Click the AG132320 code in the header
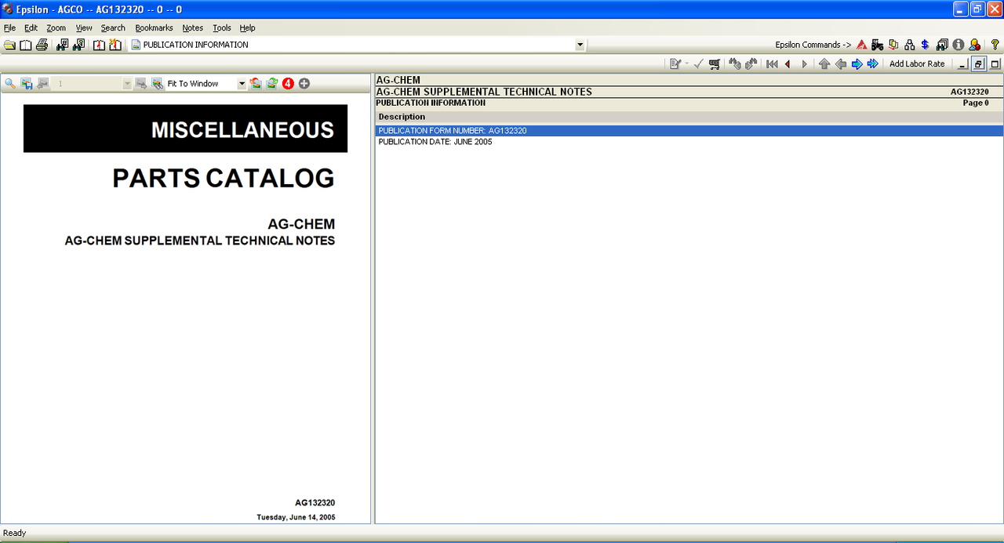The height and width of the screenshot is (543, 1004). pos(969,92)
